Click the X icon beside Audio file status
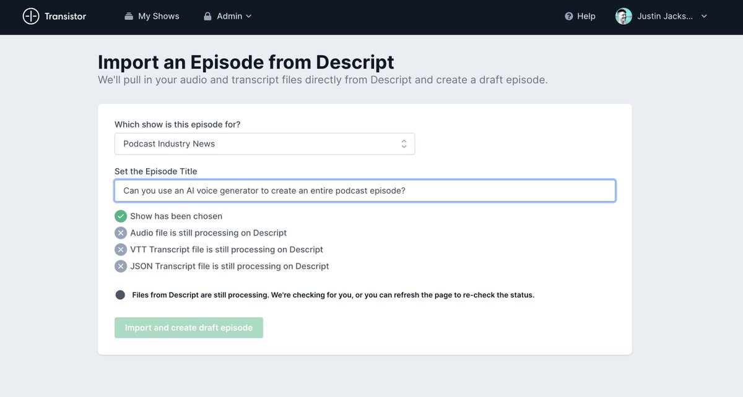This screenshot has height=397, width=743. pyautogui.click(x=121, y=233)
